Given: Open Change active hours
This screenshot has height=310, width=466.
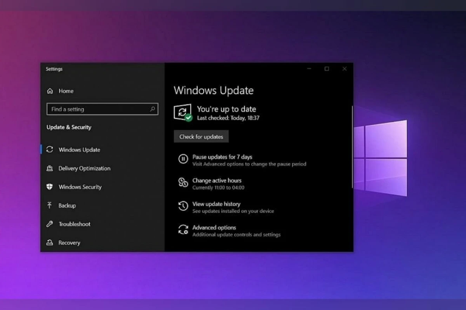Looking at the screenshot, I should pos(217,181).
